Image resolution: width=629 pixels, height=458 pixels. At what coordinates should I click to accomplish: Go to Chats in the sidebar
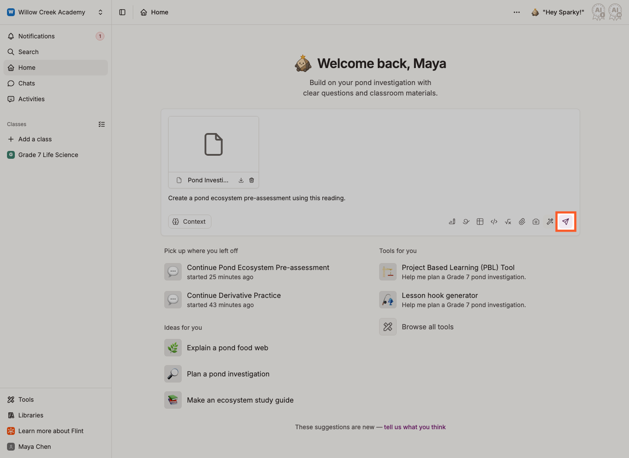[56, 83]
